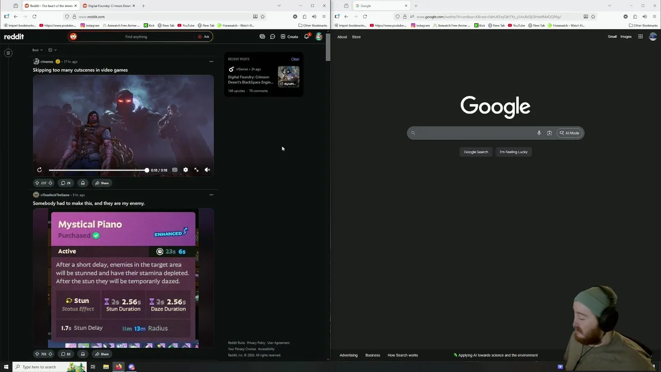
Task: Start Google voice search microphone
Action: 539,133
